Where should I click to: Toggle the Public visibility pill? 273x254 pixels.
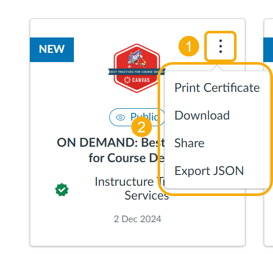tap(137, 117)
